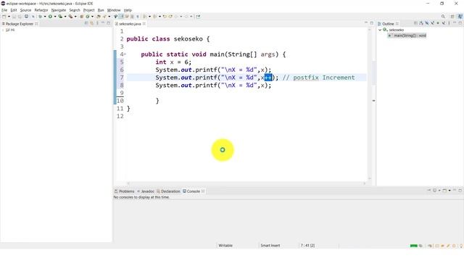
Task: Select the Hi project in Package Explorer
Action: point(10,30)
